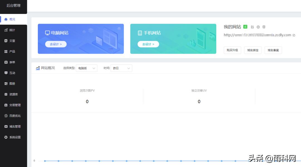Select 概况 in the sidebar menu
301x167 pixels.
[12, 19]
